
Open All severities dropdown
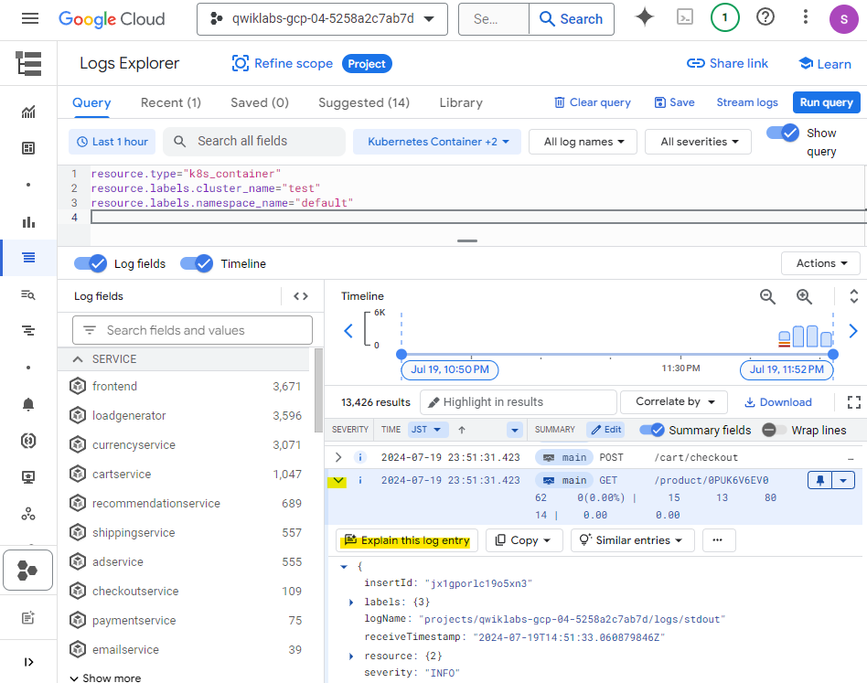[699, 142]
